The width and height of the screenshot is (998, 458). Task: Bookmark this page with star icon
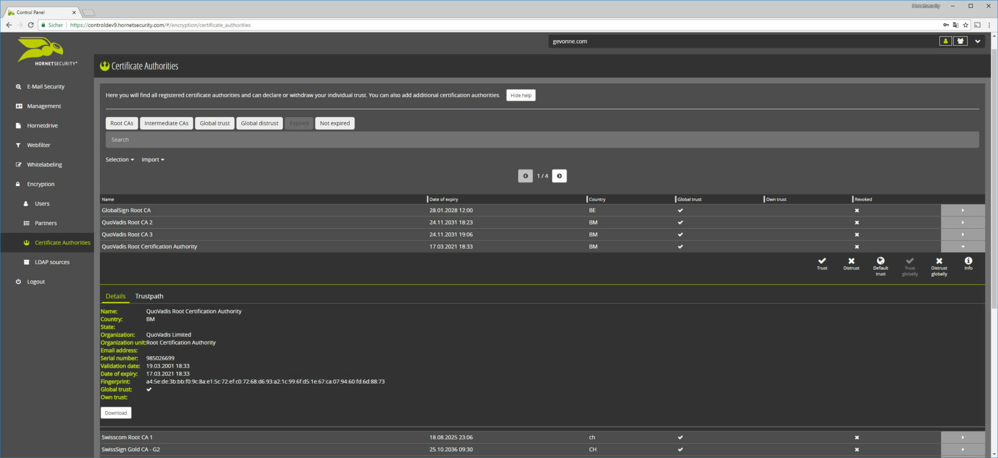(965, 25)
